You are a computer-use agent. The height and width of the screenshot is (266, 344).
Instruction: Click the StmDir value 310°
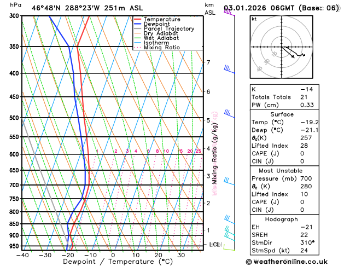coord(307,242)
